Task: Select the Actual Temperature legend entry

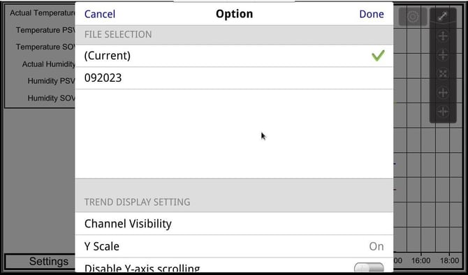Action: (43, 13)
